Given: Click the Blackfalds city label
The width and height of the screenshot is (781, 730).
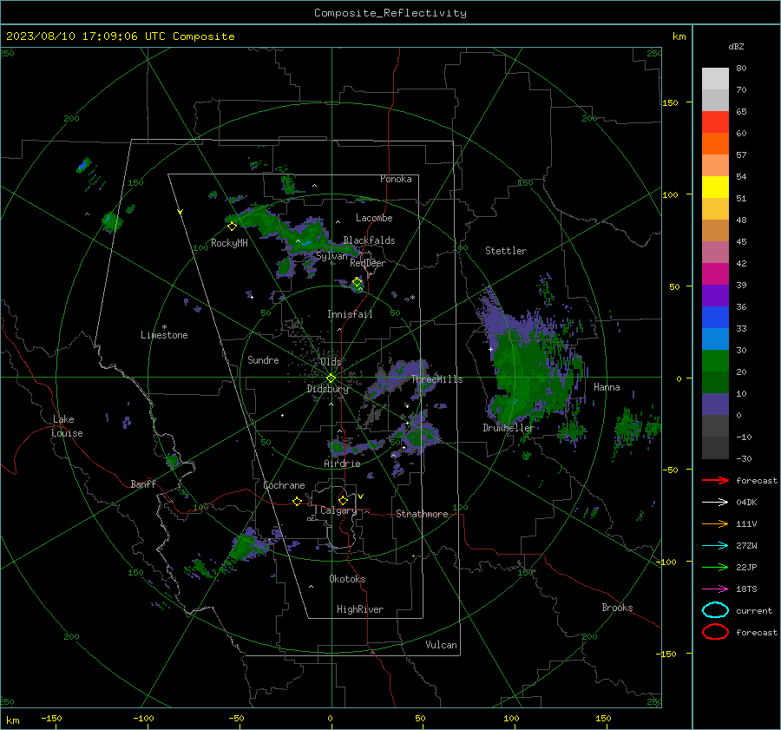Looking at the screenshot, I should tap(369, 240).
